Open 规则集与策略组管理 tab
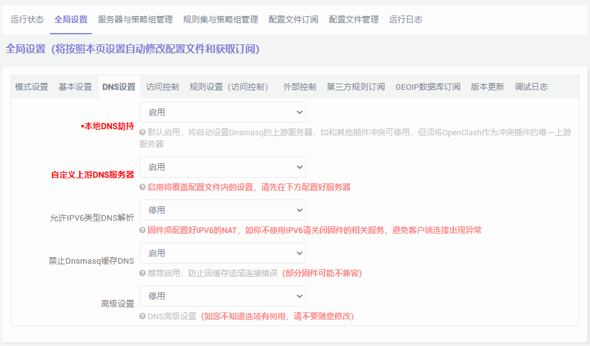 tap(220, 19)
